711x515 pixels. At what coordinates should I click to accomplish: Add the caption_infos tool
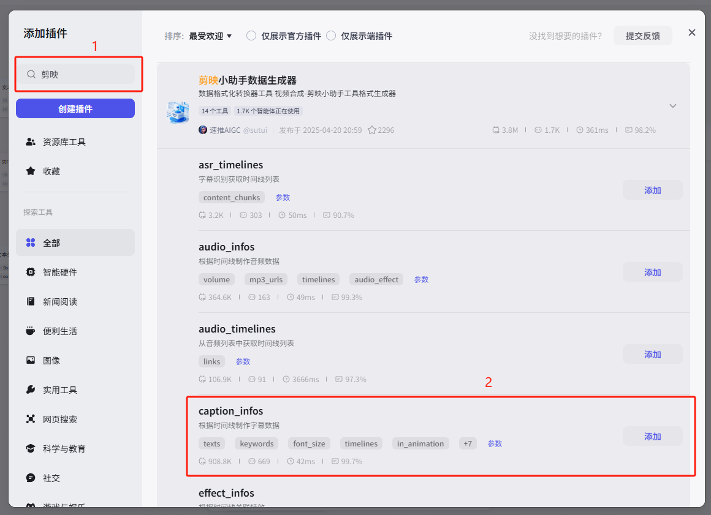(653, 436)
